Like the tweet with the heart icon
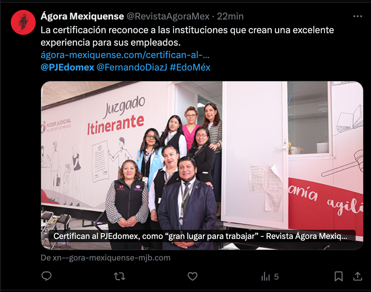371x292 pixels. (193, 276)
